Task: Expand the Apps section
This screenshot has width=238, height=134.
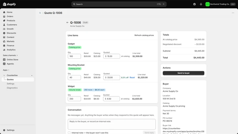Action: pos(6,70)
